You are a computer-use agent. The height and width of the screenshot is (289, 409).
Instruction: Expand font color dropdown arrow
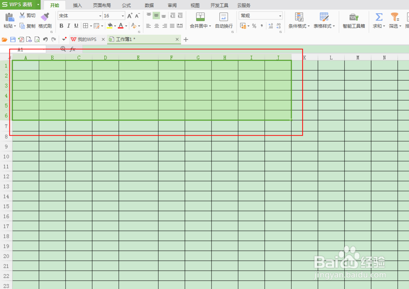(x=126, y=26)
